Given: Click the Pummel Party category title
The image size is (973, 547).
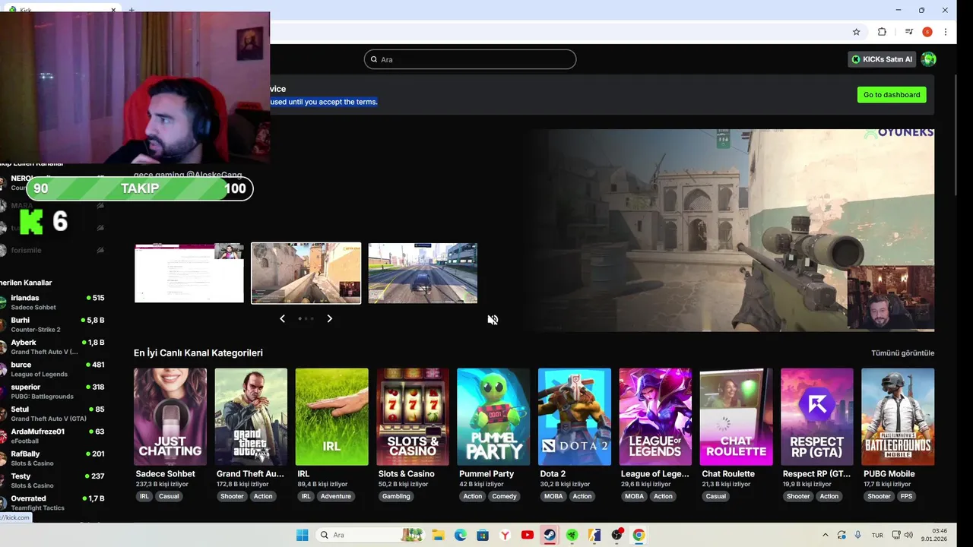Looking at the screenshot, I should click(486, 473).
